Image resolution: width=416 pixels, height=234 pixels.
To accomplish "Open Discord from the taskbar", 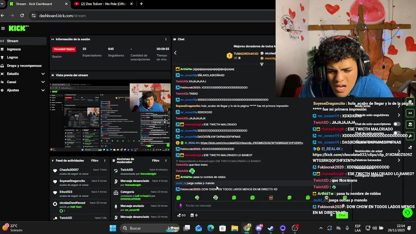I will [259, 228].
